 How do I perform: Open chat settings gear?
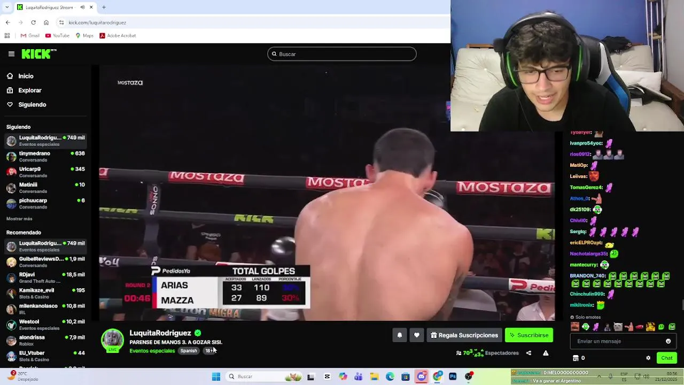click(648, 358)
